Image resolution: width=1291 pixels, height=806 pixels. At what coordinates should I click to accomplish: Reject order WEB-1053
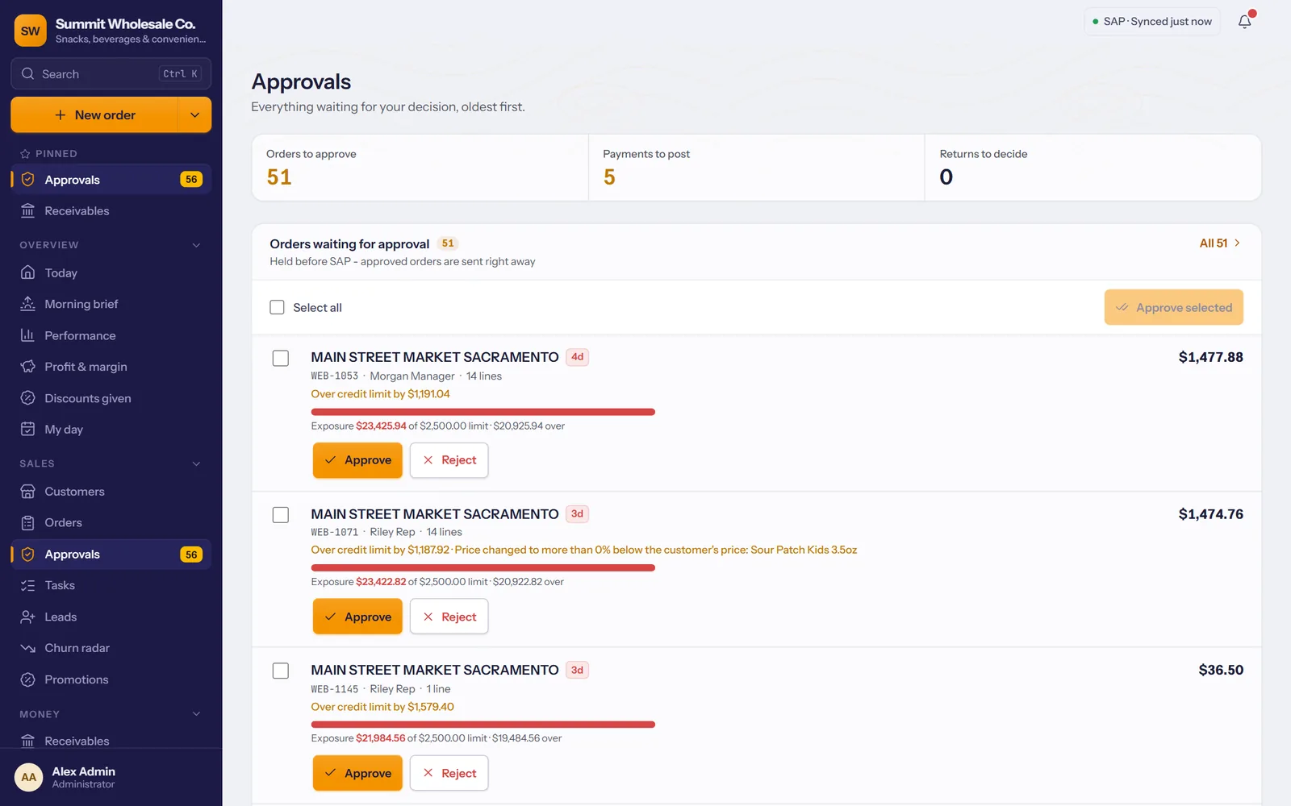pyautogui.click(x=449, y=460)
